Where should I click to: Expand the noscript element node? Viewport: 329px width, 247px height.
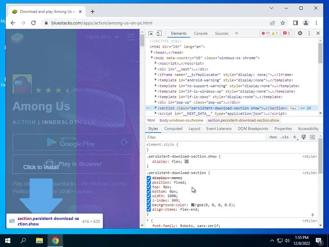tap(156, 63)
